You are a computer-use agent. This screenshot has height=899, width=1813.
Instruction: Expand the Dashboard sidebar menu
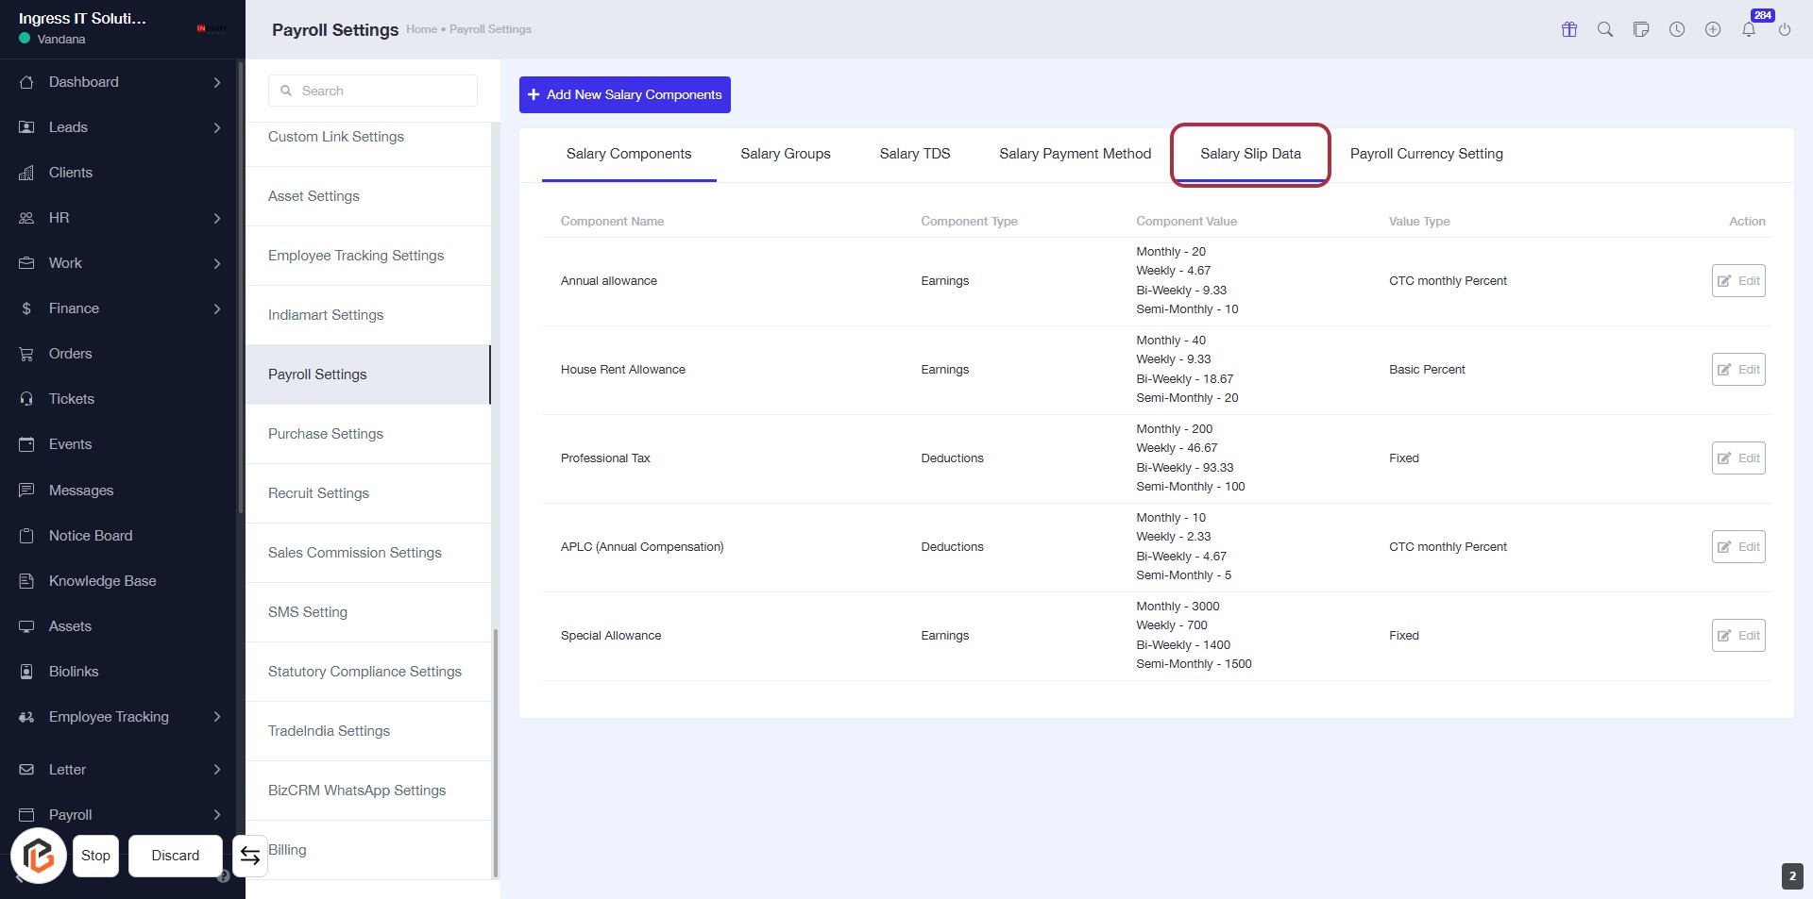(216, 82)
